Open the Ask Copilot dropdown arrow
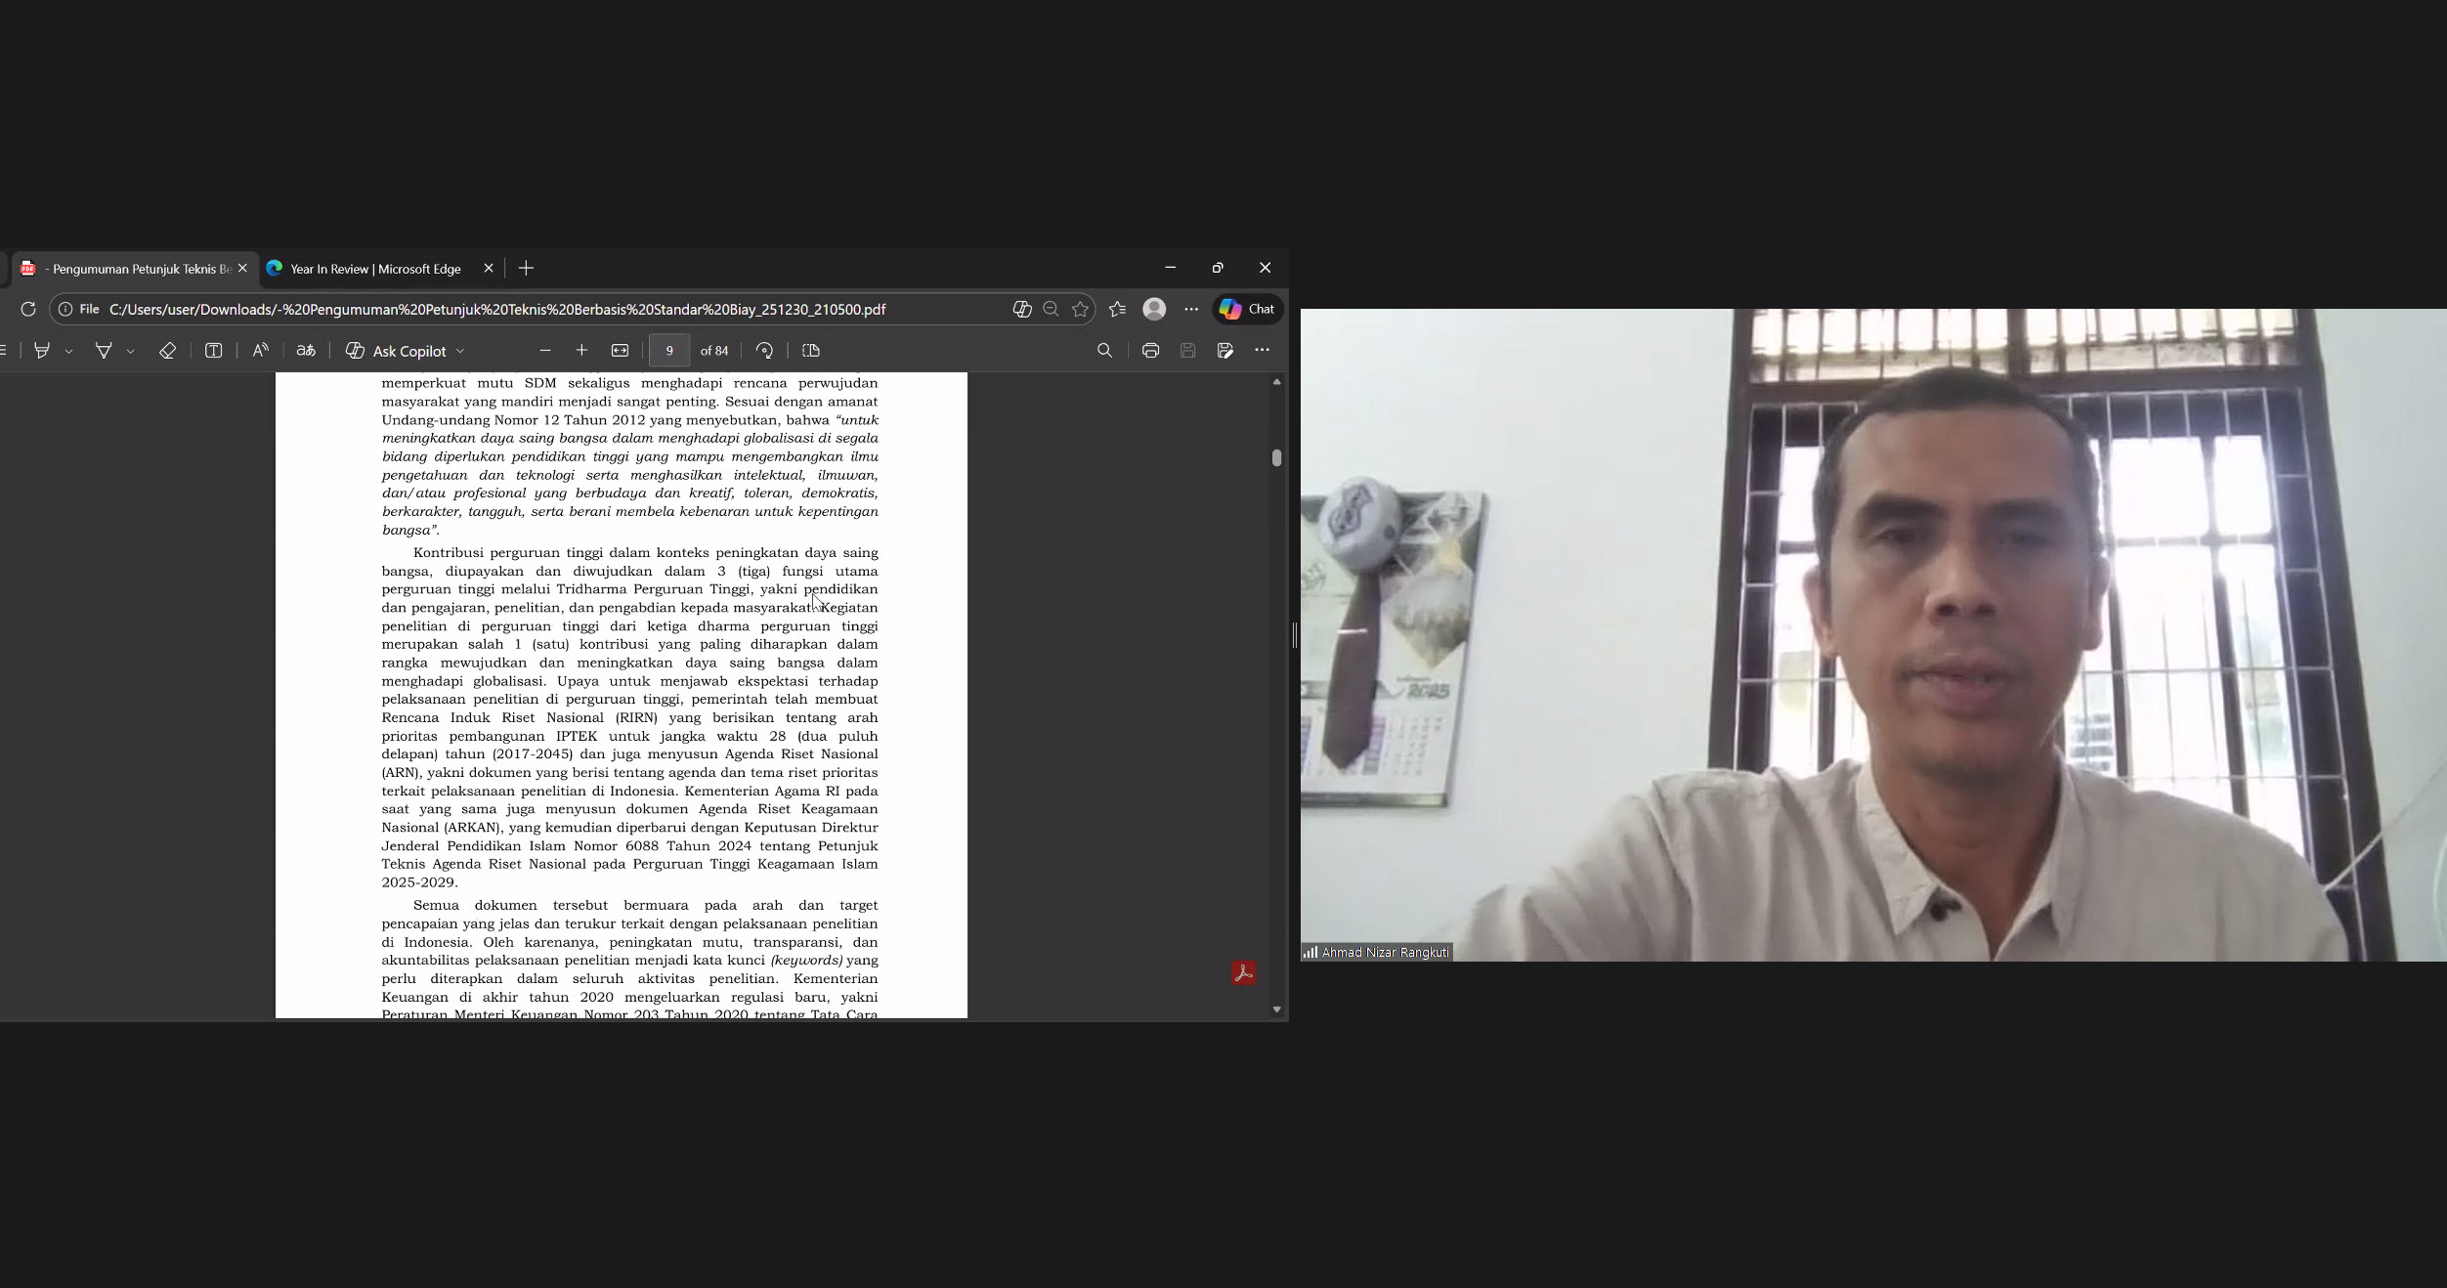Image resolution: width=2447 pixels, height=1288 pixels. [x=460, y=352]
